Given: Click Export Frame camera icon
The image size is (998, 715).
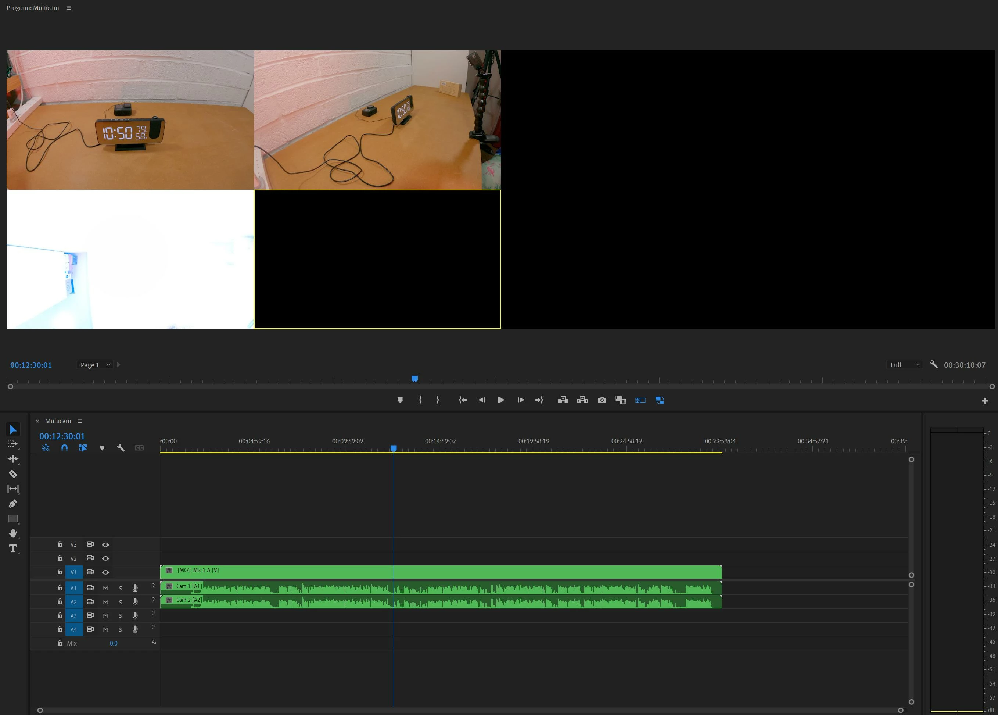Looking at the screenshot, I should pos(602,400).
